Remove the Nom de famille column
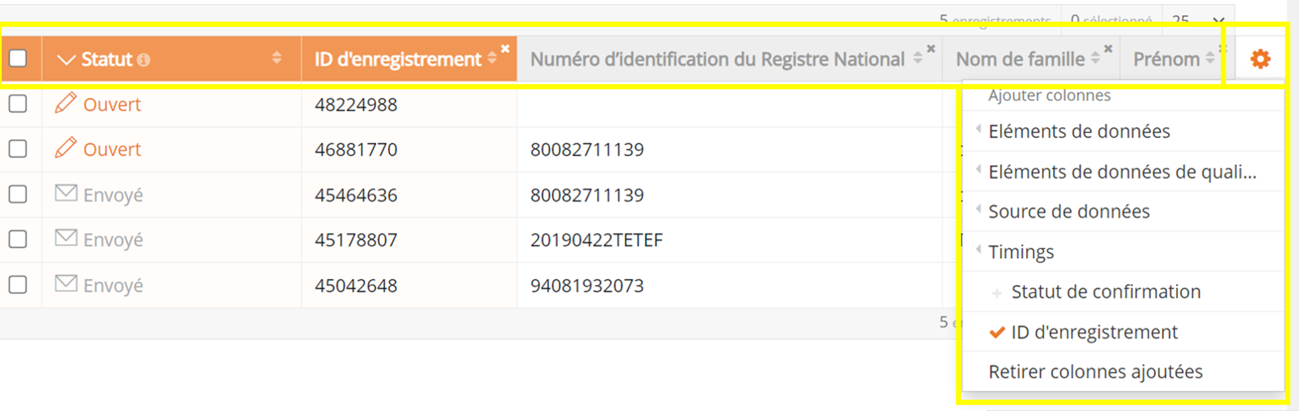 click(1108, 49)
